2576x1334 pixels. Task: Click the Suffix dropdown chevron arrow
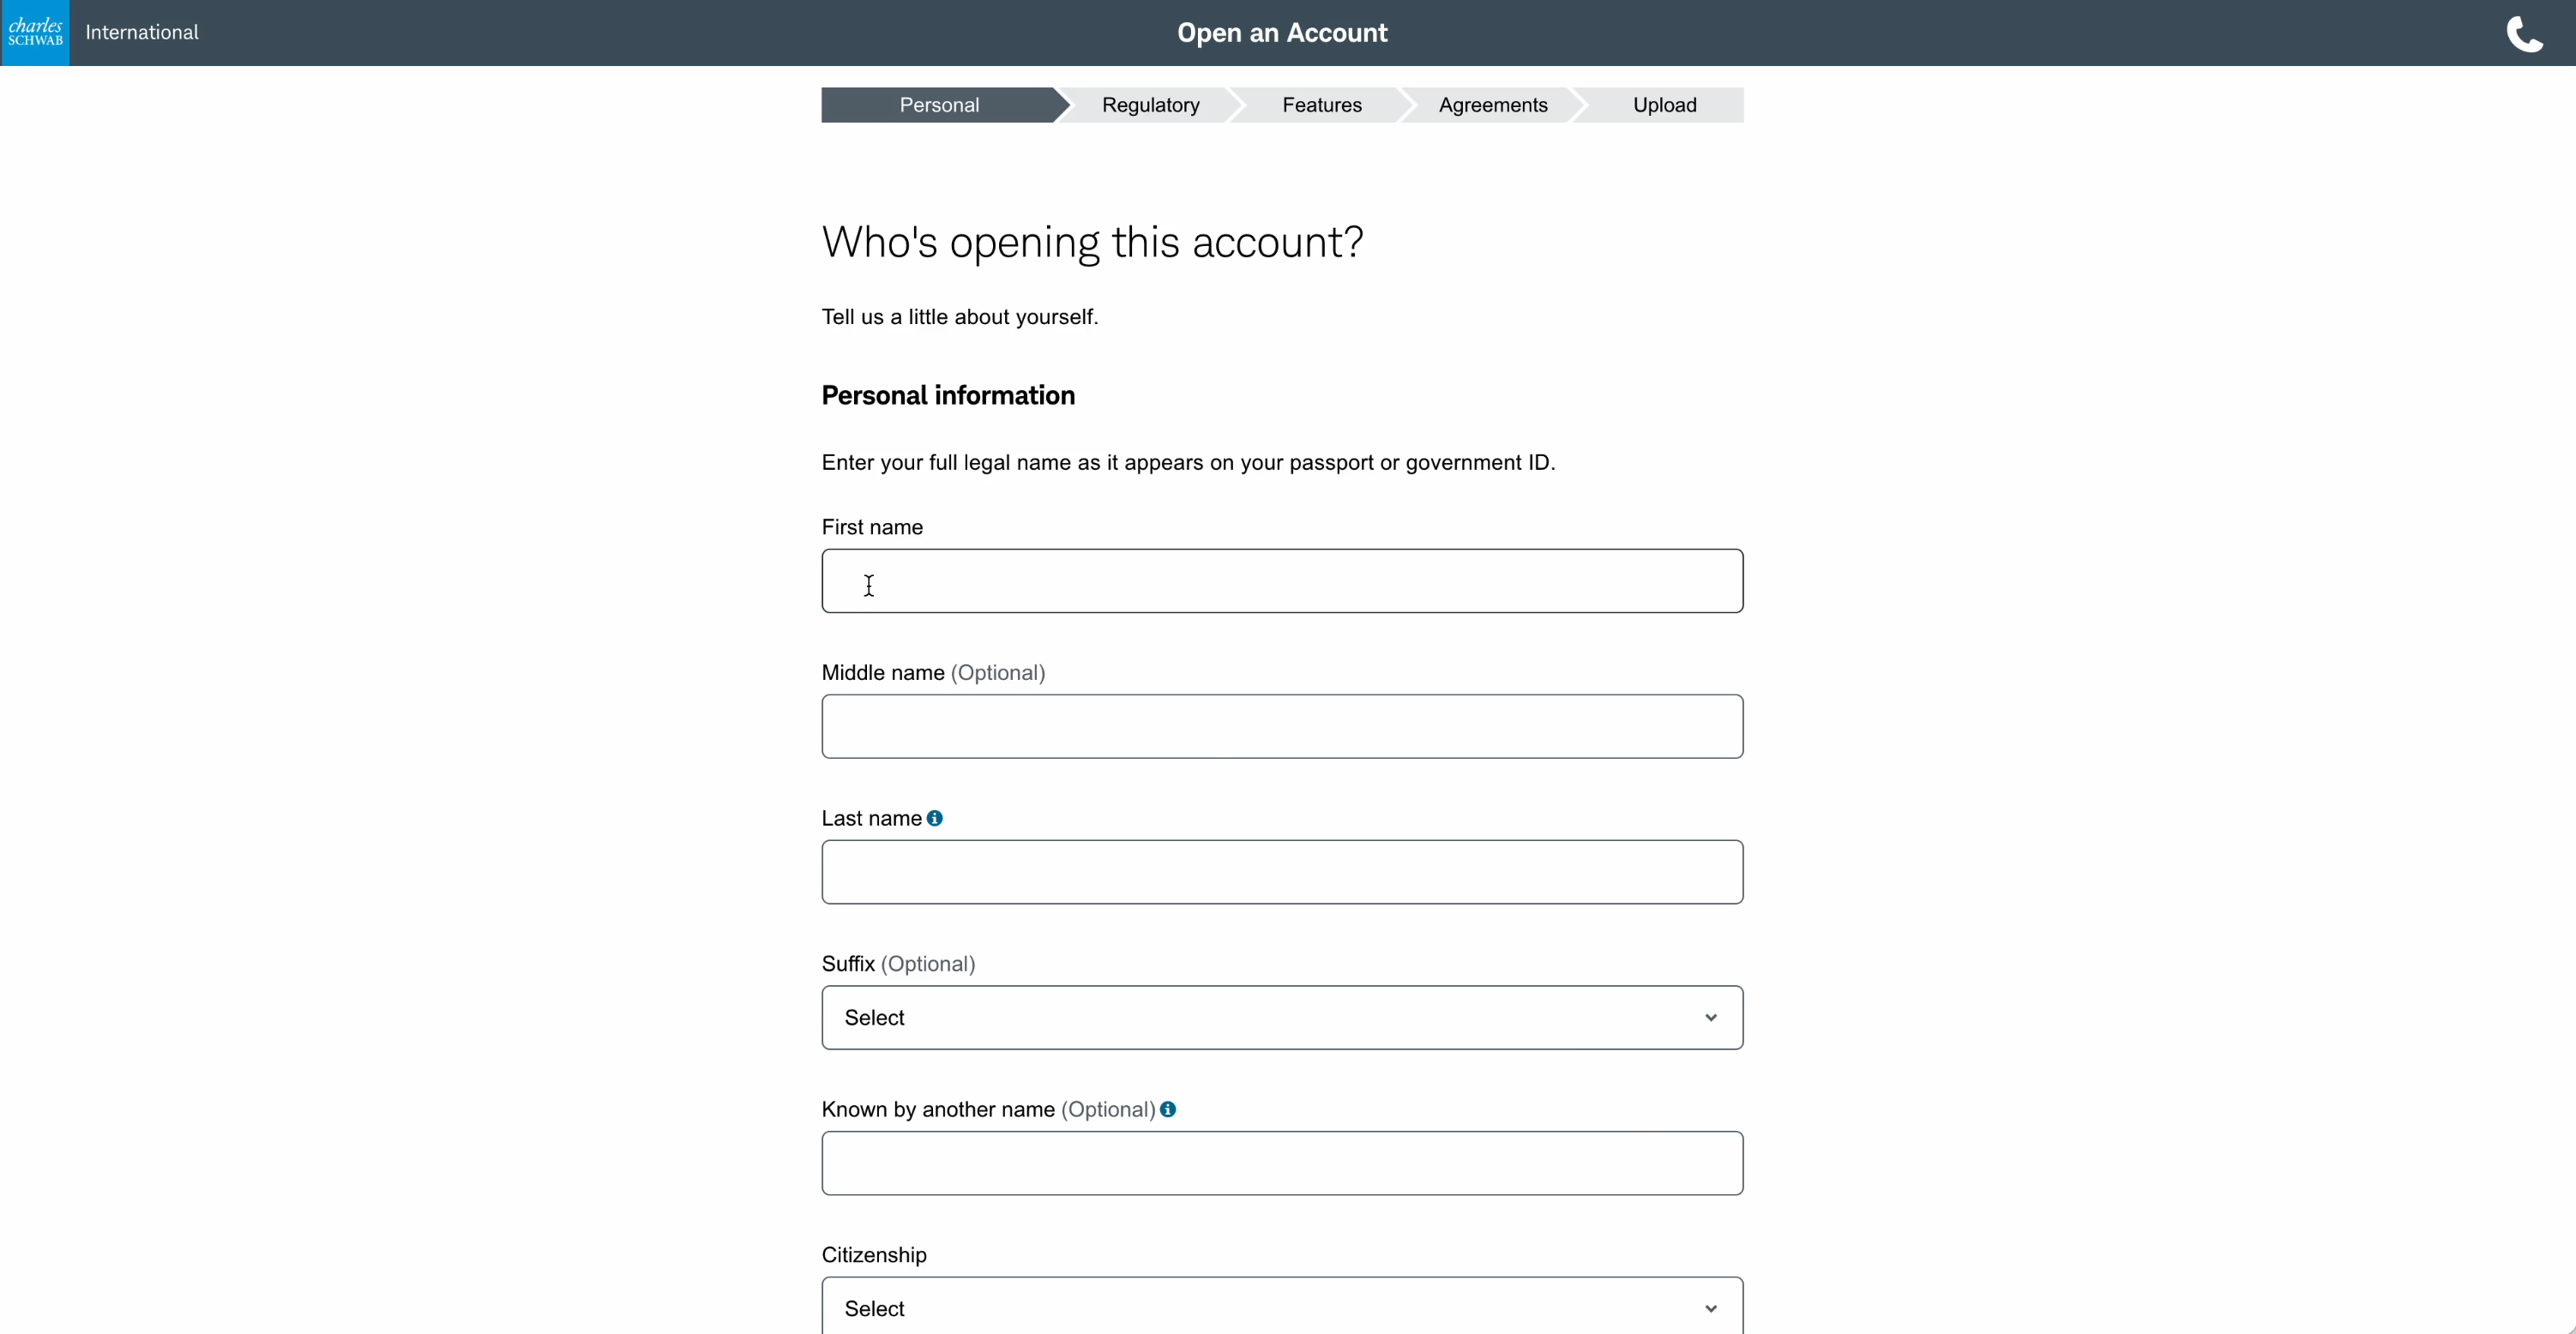click(1711, 1018)
